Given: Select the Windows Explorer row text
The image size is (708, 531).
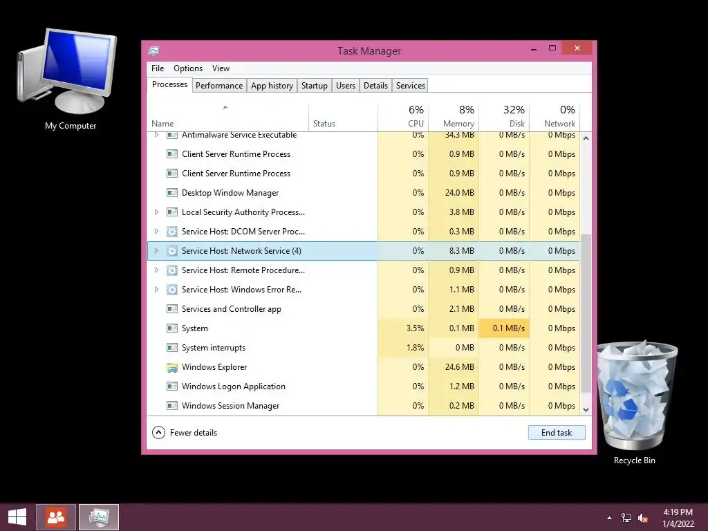Looking at the screenshot, I should tap(214, 367).
